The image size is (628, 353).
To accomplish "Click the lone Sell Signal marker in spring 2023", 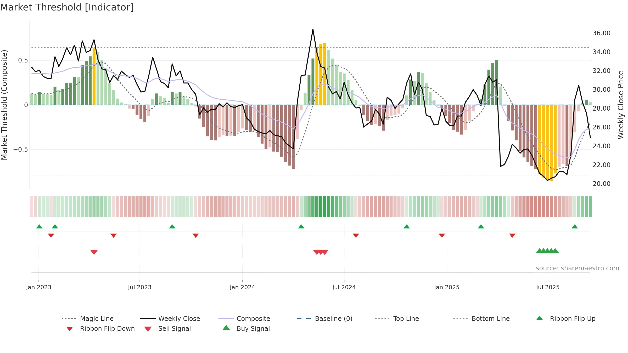I will click(x=94, y=252).
